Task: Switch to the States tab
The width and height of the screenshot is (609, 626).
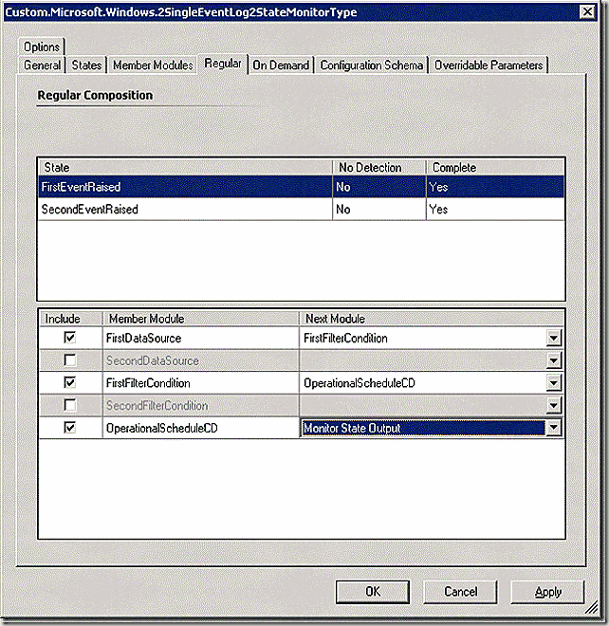Action: click(86, 65)
